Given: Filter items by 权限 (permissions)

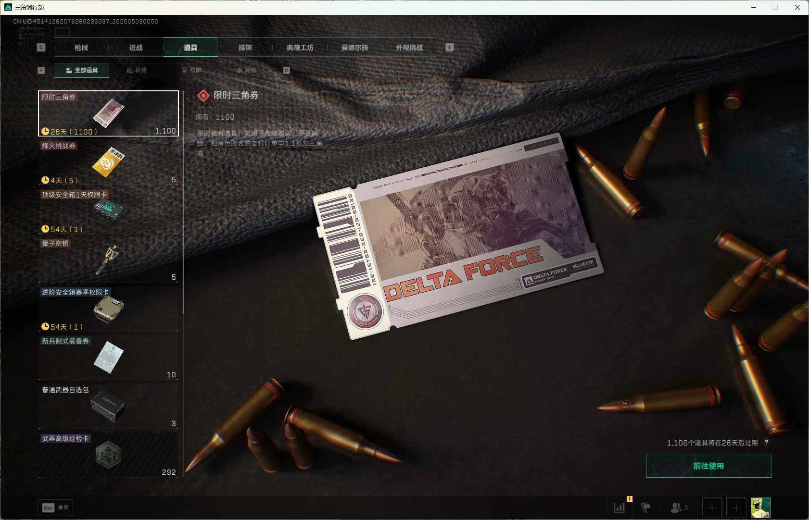Looking at the screenshot, I should click(191, 70).
